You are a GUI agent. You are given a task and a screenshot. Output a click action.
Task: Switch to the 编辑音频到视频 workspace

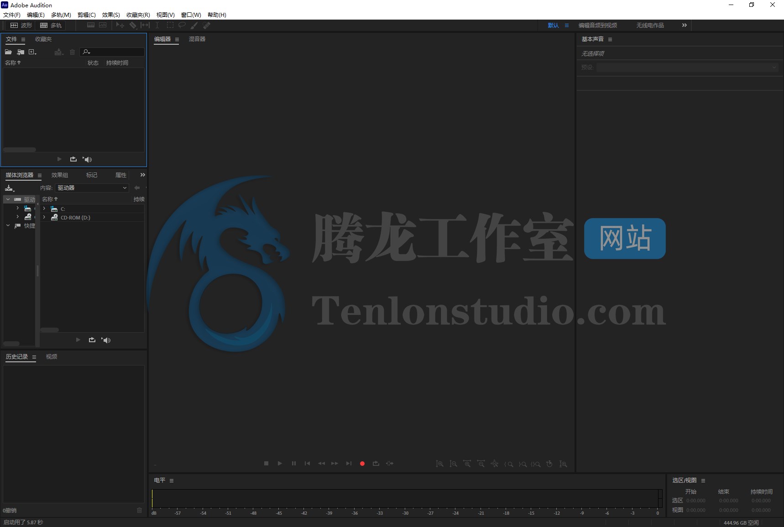pos(597,25)
